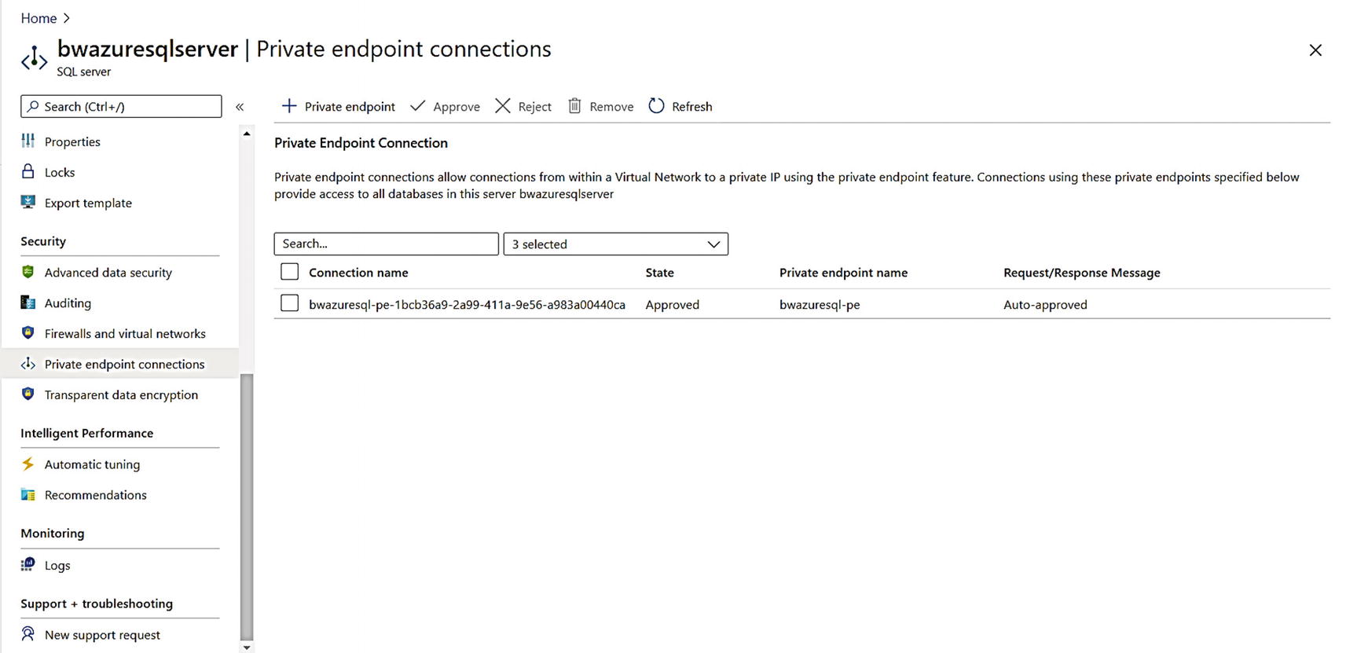Click the Request/Response Message column header
The image size is (1346, 653).
click(x=1082, y=273)
